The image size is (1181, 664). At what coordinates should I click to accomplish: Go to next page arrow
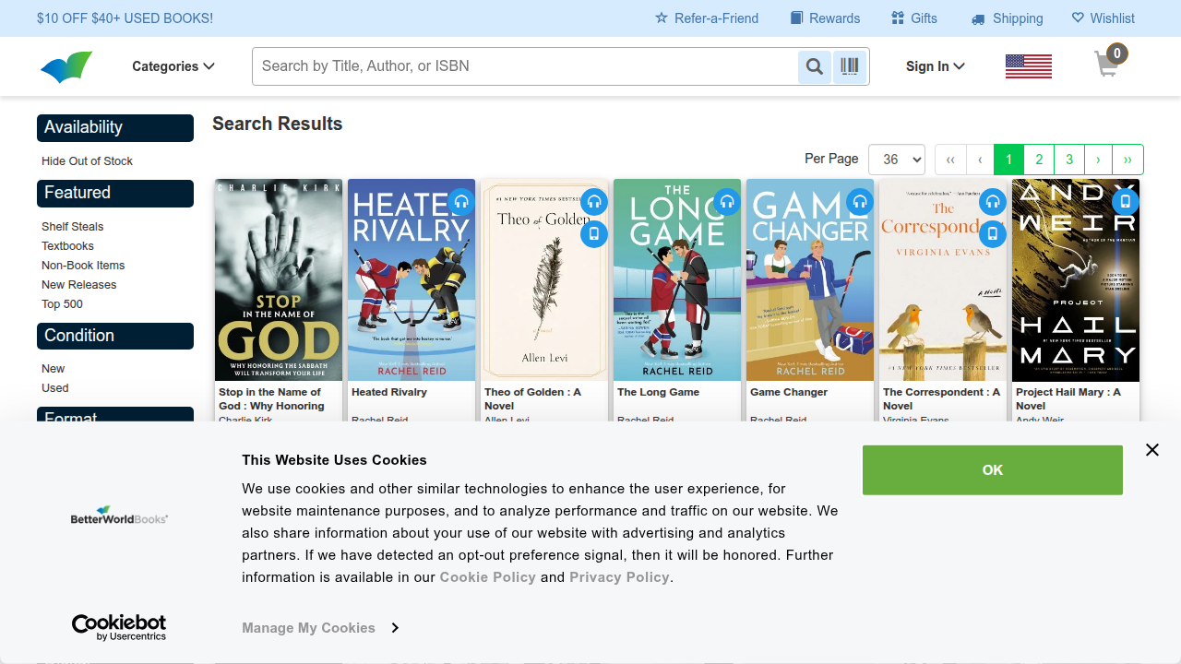click(1098, 160)
